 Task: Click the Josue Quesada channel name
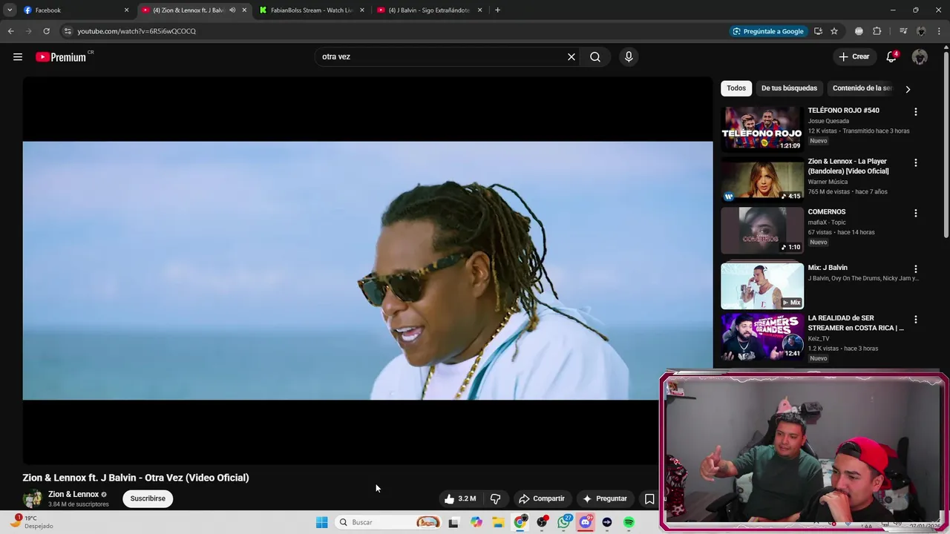click(828, 121)
